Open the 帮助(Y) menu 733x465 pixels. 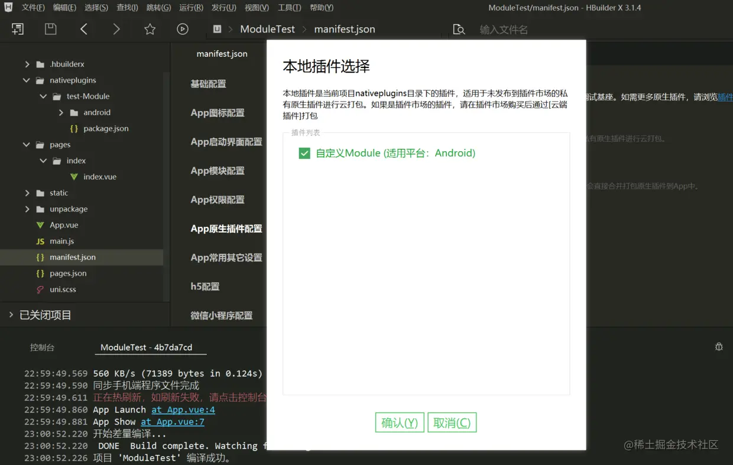[x=322, y=8]
